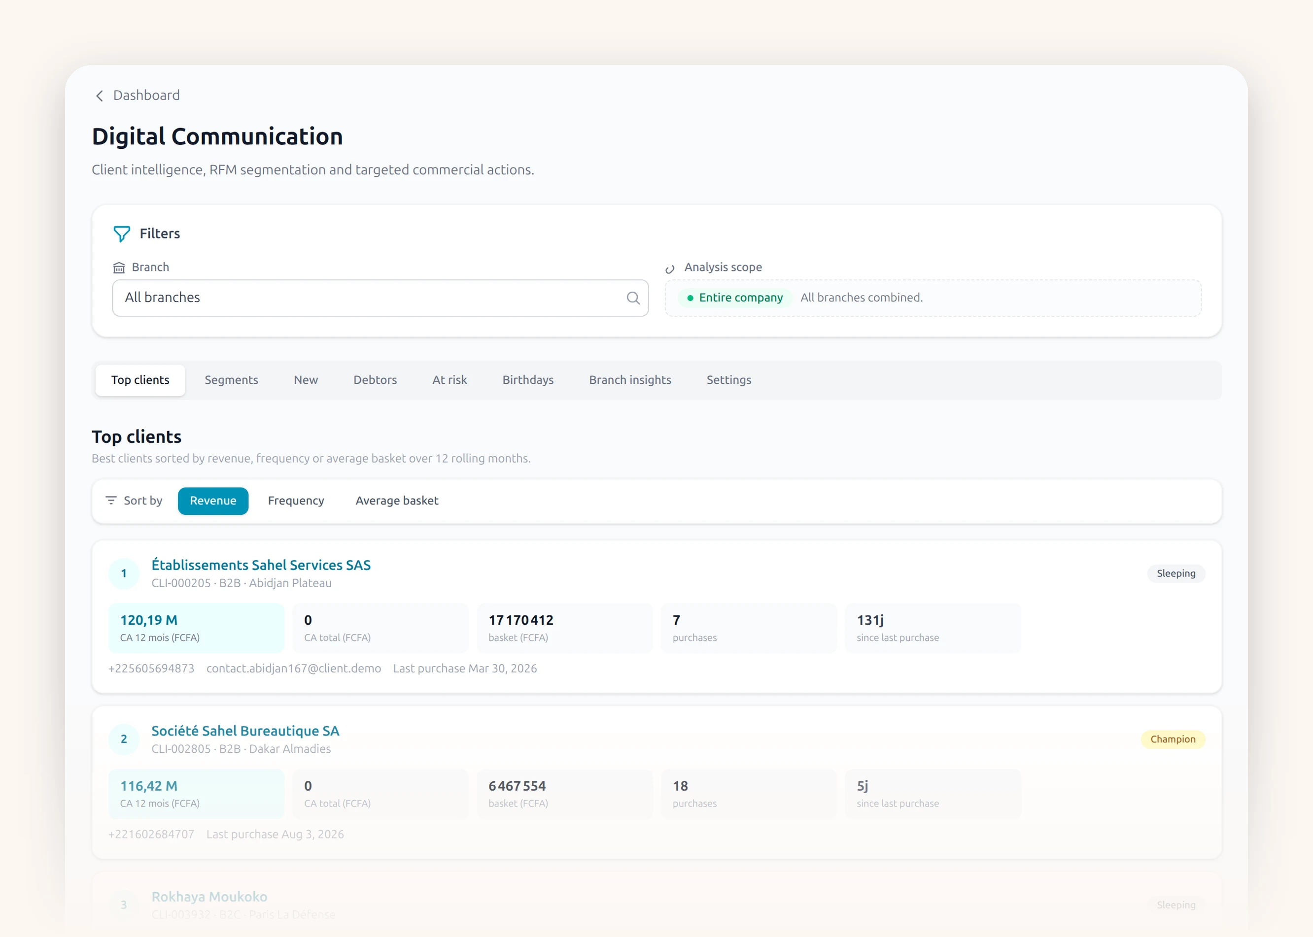This screenshot has width=1313, height=937.
Task: Click the 116,42 M revenue tile
Action: [x=196, y=794]
